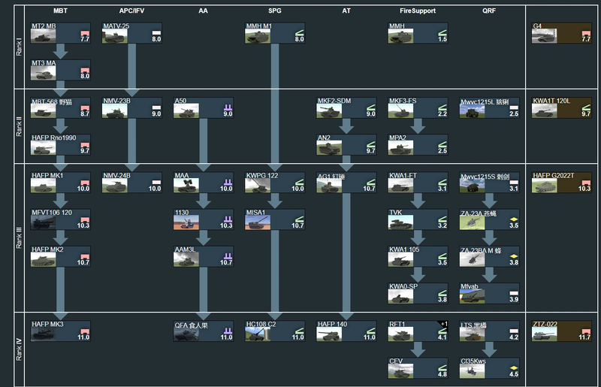Open the 1130 anti-air vehicle card
This screenshot has width=601, height=387.
click(x=204, y=219)
